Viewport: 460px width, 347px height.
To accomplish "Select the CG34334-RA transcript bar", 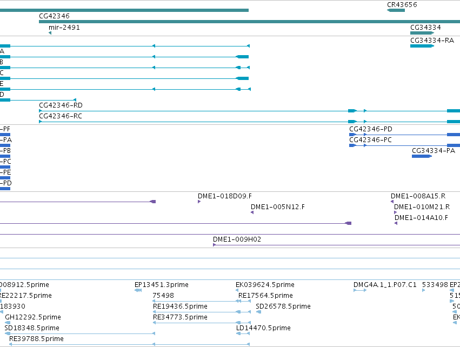I will 422,46.
